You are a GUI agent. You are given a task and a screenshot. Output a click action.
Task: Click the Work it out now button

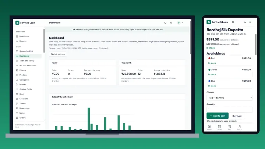click(x=58, y=54)
